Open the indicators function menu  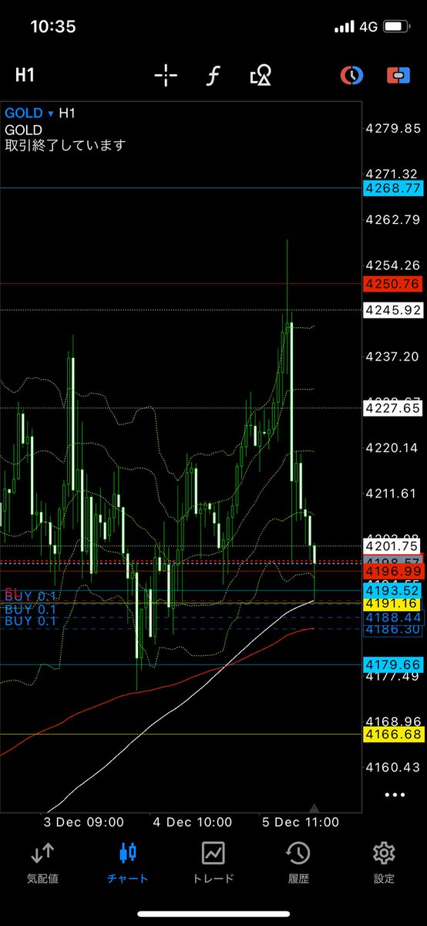[213, 75]
